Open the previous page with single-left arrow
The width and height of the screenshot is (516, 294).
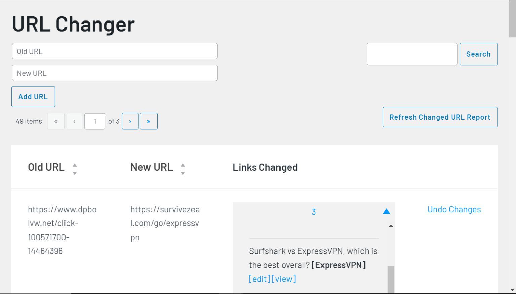point(74,121)
